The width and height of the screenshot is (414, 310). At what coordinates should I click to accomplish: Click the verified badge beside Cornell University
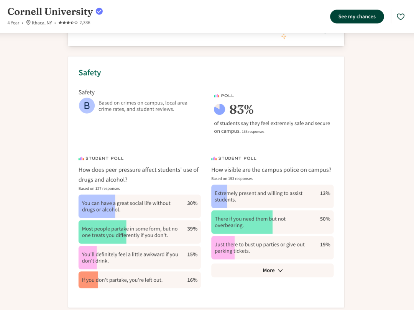[x=99, y=11]
